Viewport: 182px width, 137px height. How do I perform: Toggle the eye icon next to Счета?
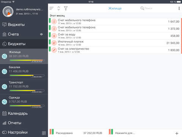pyautogui.click(x=41, y=34)
